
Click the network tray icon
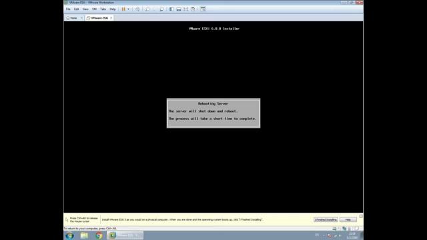coord(335,235)
